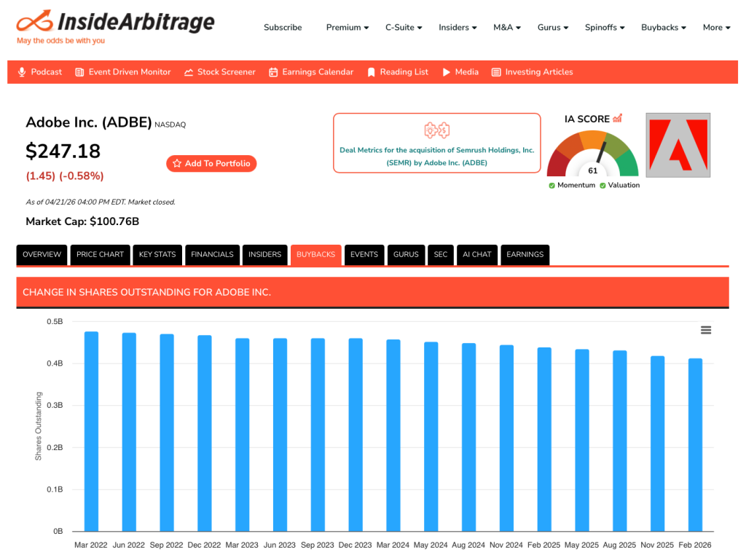Click the Momentum green check

coord(552,186)
